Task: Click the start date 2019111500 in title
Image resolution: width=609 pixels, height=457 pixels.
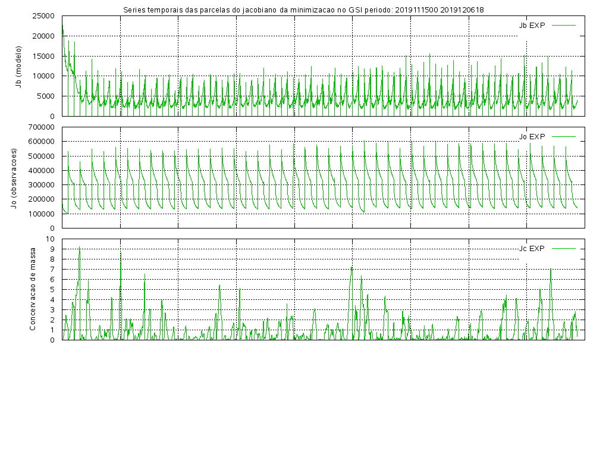Action: (x=416, y=10)
